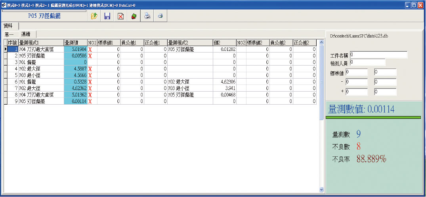The height and width of the screenshot is (197, 426).
Task: Click the green bar under 量測數值
Action: [x=373, y=117]
